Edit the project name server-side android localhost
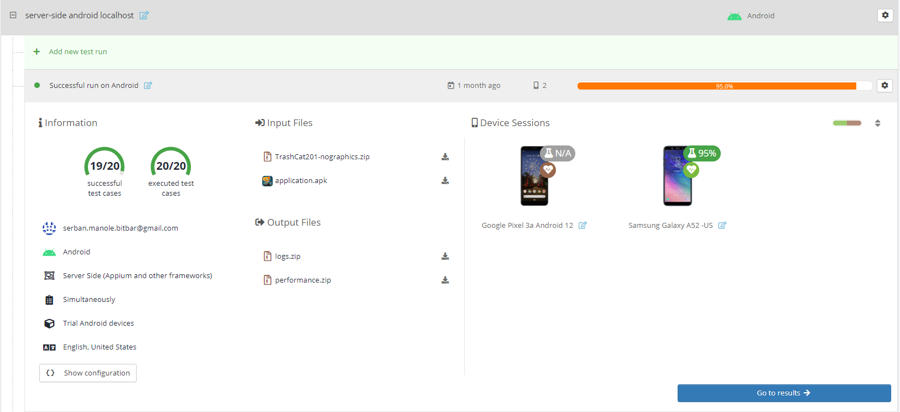 pos(144,15)
